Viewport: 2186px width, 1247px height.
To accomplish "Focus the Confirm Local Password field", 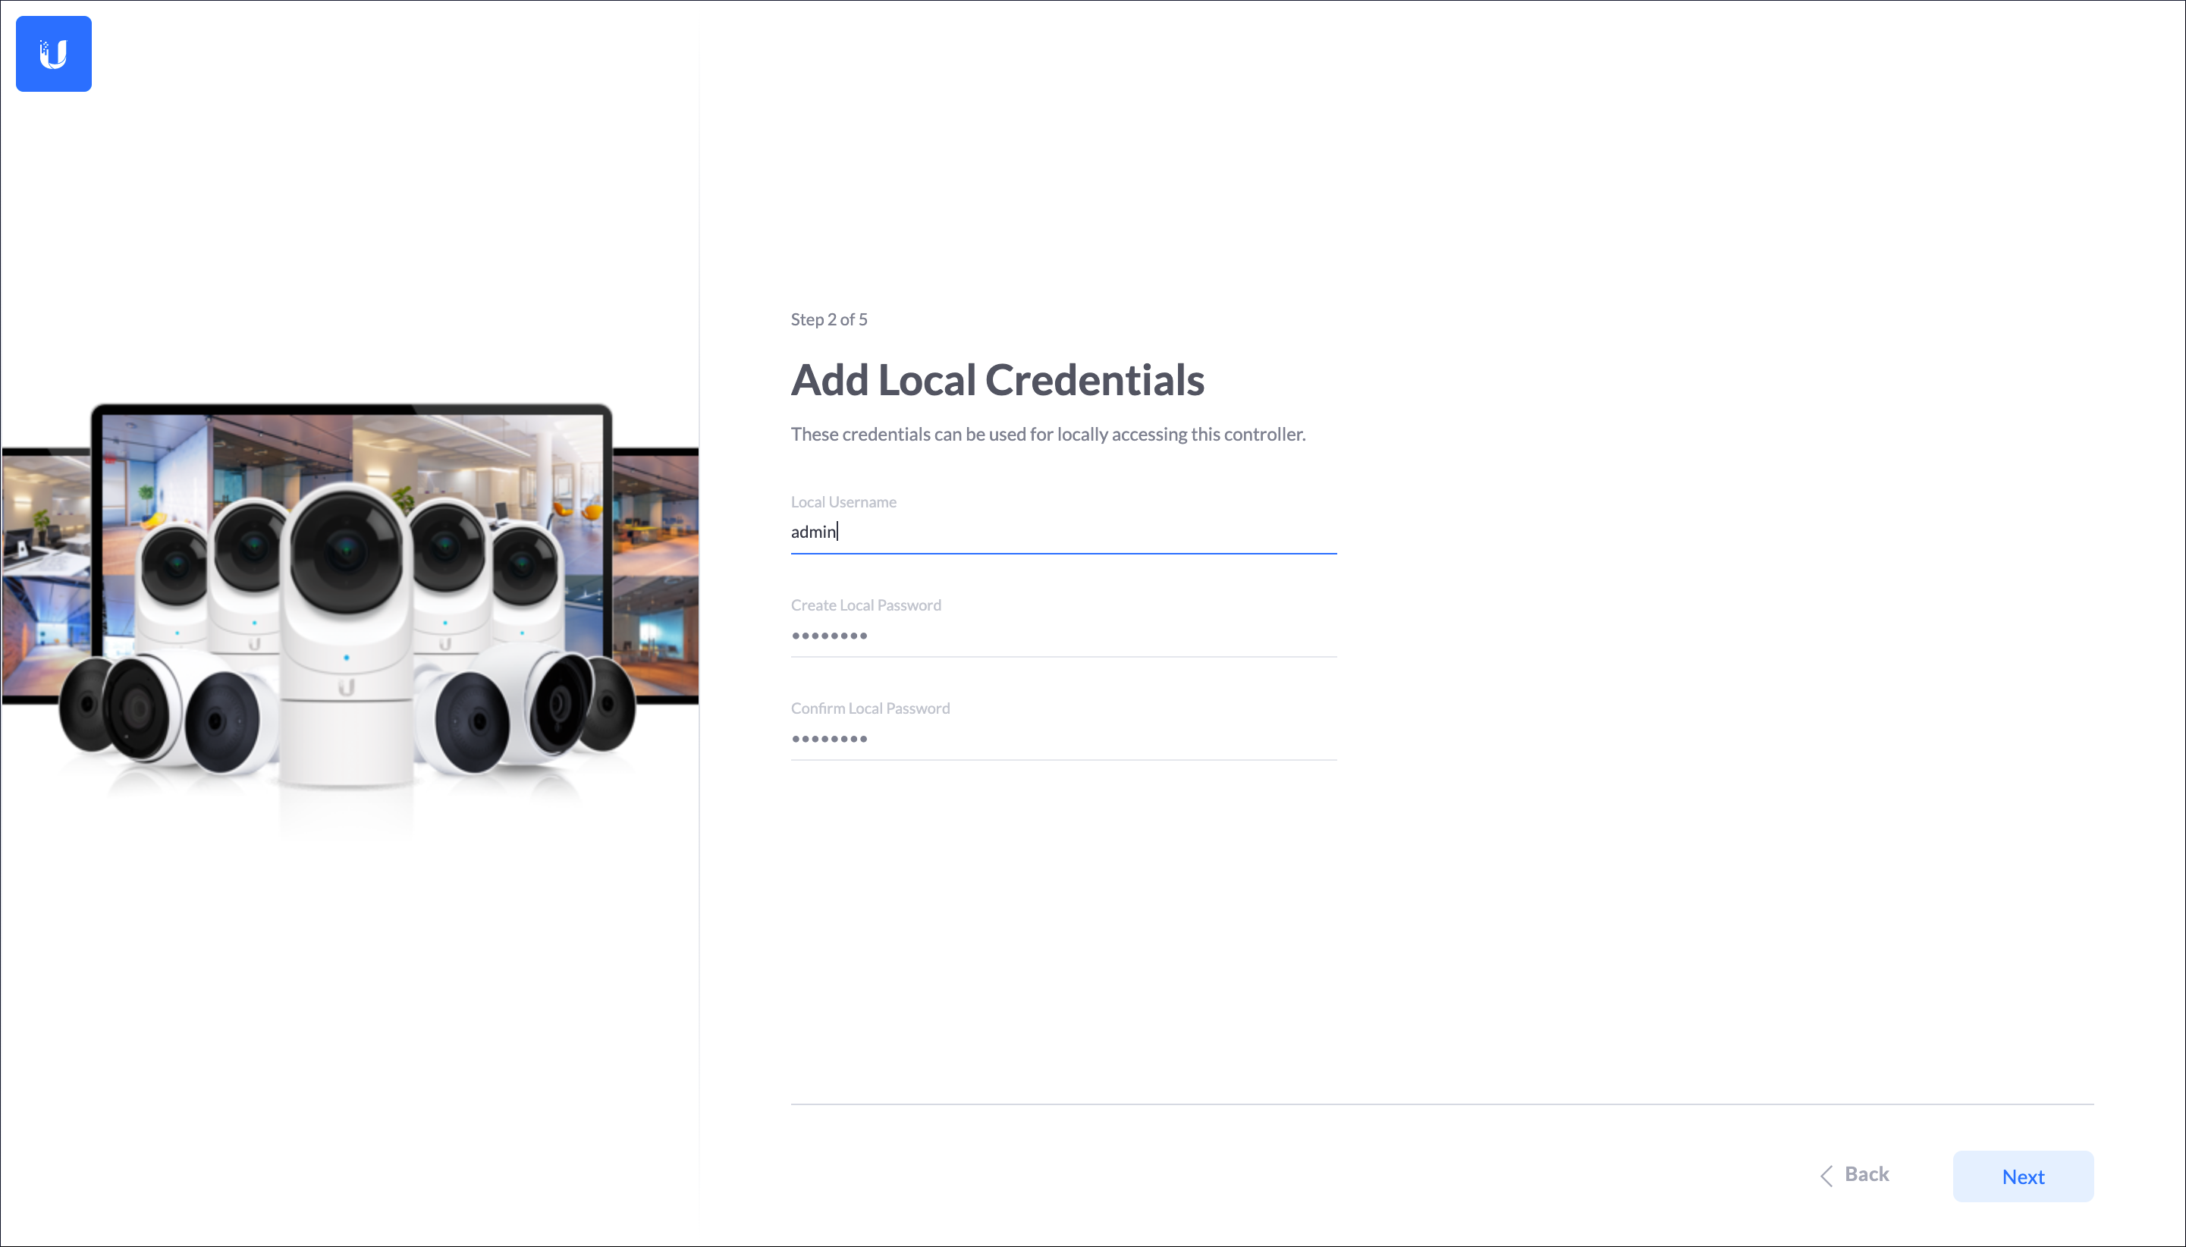I will pos(1063,738).
